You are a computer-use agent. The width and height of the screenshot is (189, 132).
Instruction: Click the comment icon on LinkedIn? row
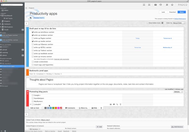pyautogui.click(x=114, y=104)
